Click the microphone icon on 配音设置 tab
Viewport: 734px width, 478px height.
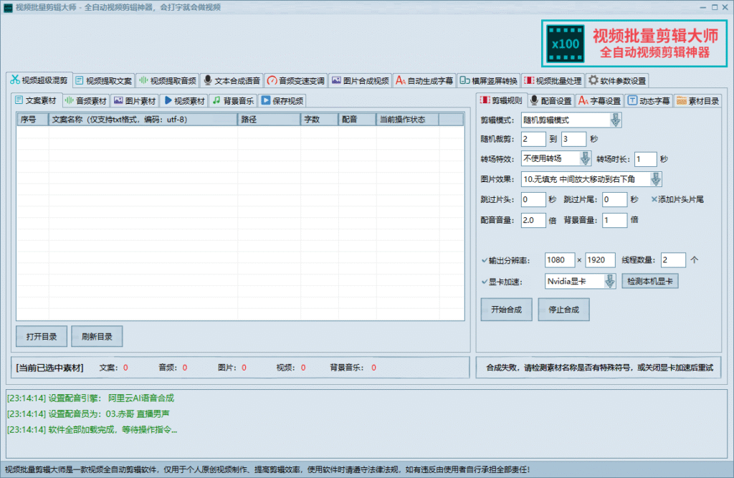click(x=534, y=101)
